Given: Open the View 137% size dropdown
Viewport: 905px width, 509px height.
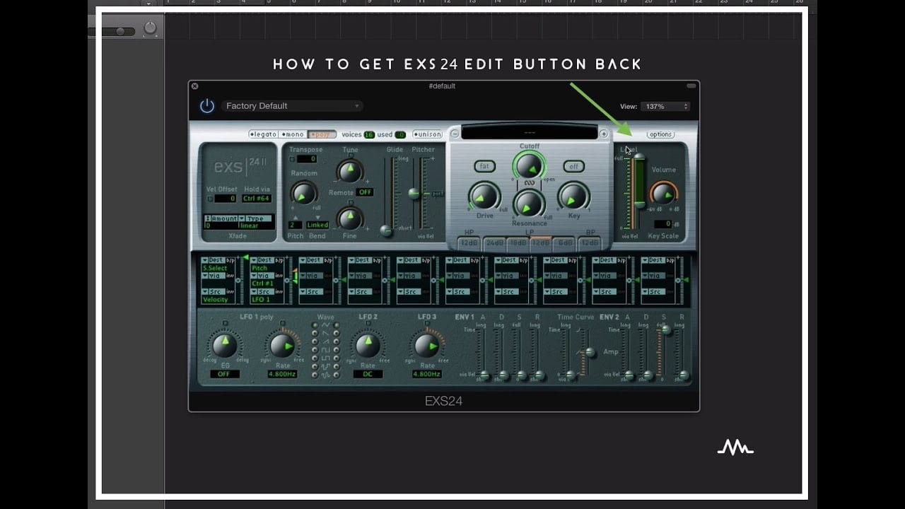Looking at the screenshot, I should [x=665, y=106].
